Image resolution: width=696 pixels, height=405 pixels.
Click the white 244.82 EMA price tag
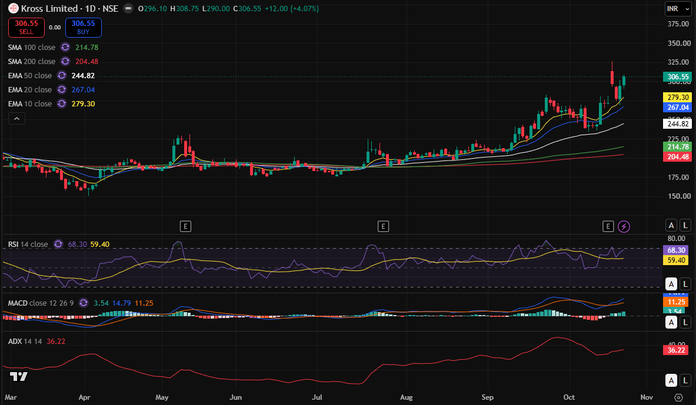pos(677,124)
